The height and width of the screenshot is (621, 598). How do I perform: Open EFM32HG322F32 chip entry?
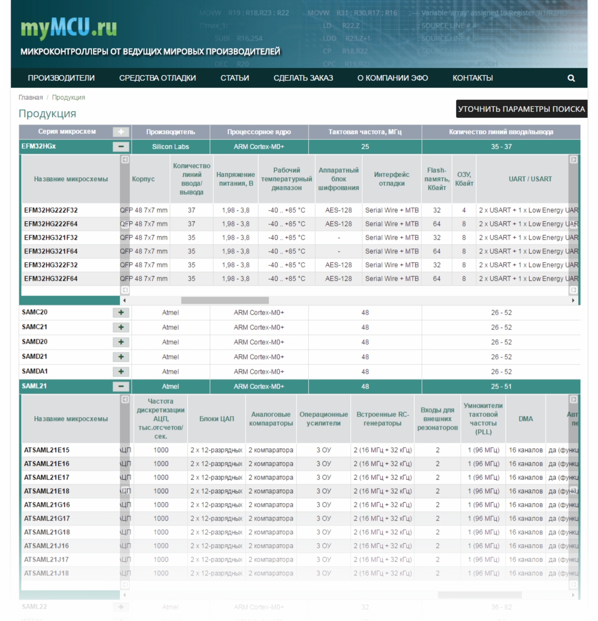51,265
